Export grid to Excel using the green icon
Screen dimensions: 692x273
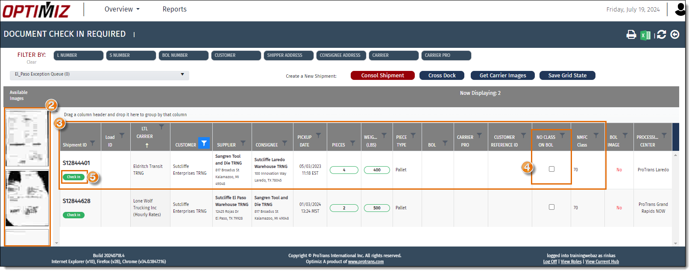coord(645,35)
